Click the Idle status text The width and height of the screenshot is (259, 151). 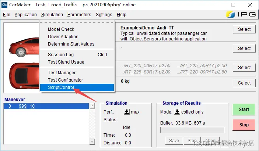point(126,127)
